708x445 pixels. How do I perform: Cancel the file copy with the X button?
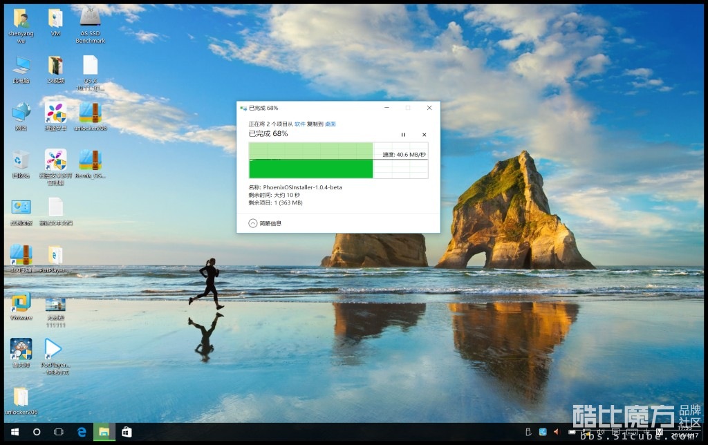click(x=424, y=135)
